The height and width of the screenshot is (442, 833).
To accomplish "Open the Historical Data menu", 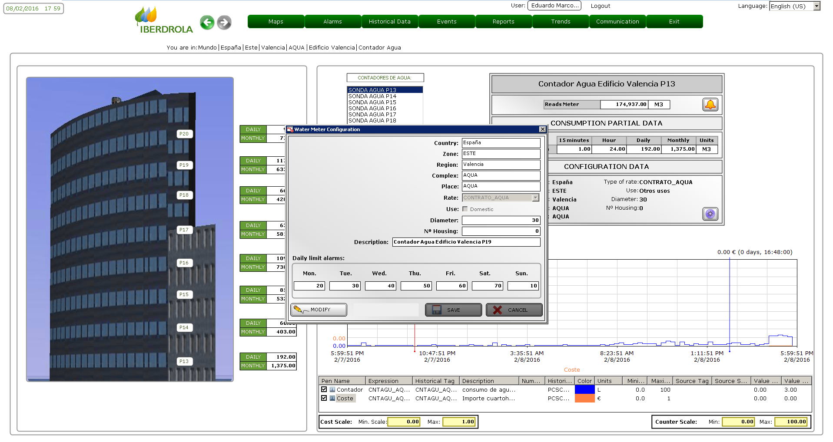I will click(x=389, y=22).
